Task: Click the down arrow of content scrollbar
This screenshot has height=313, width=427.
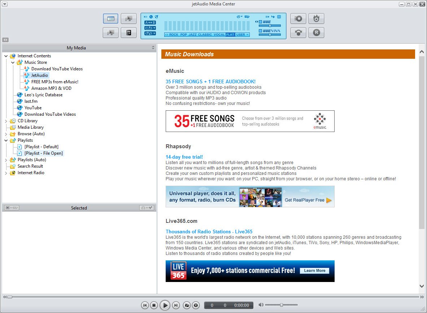Action: pos(422,286)
